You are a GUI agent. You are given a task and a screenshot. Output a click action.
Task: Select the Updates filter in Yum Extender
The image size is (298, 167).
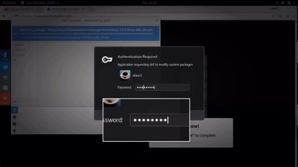tap(19, 45)
